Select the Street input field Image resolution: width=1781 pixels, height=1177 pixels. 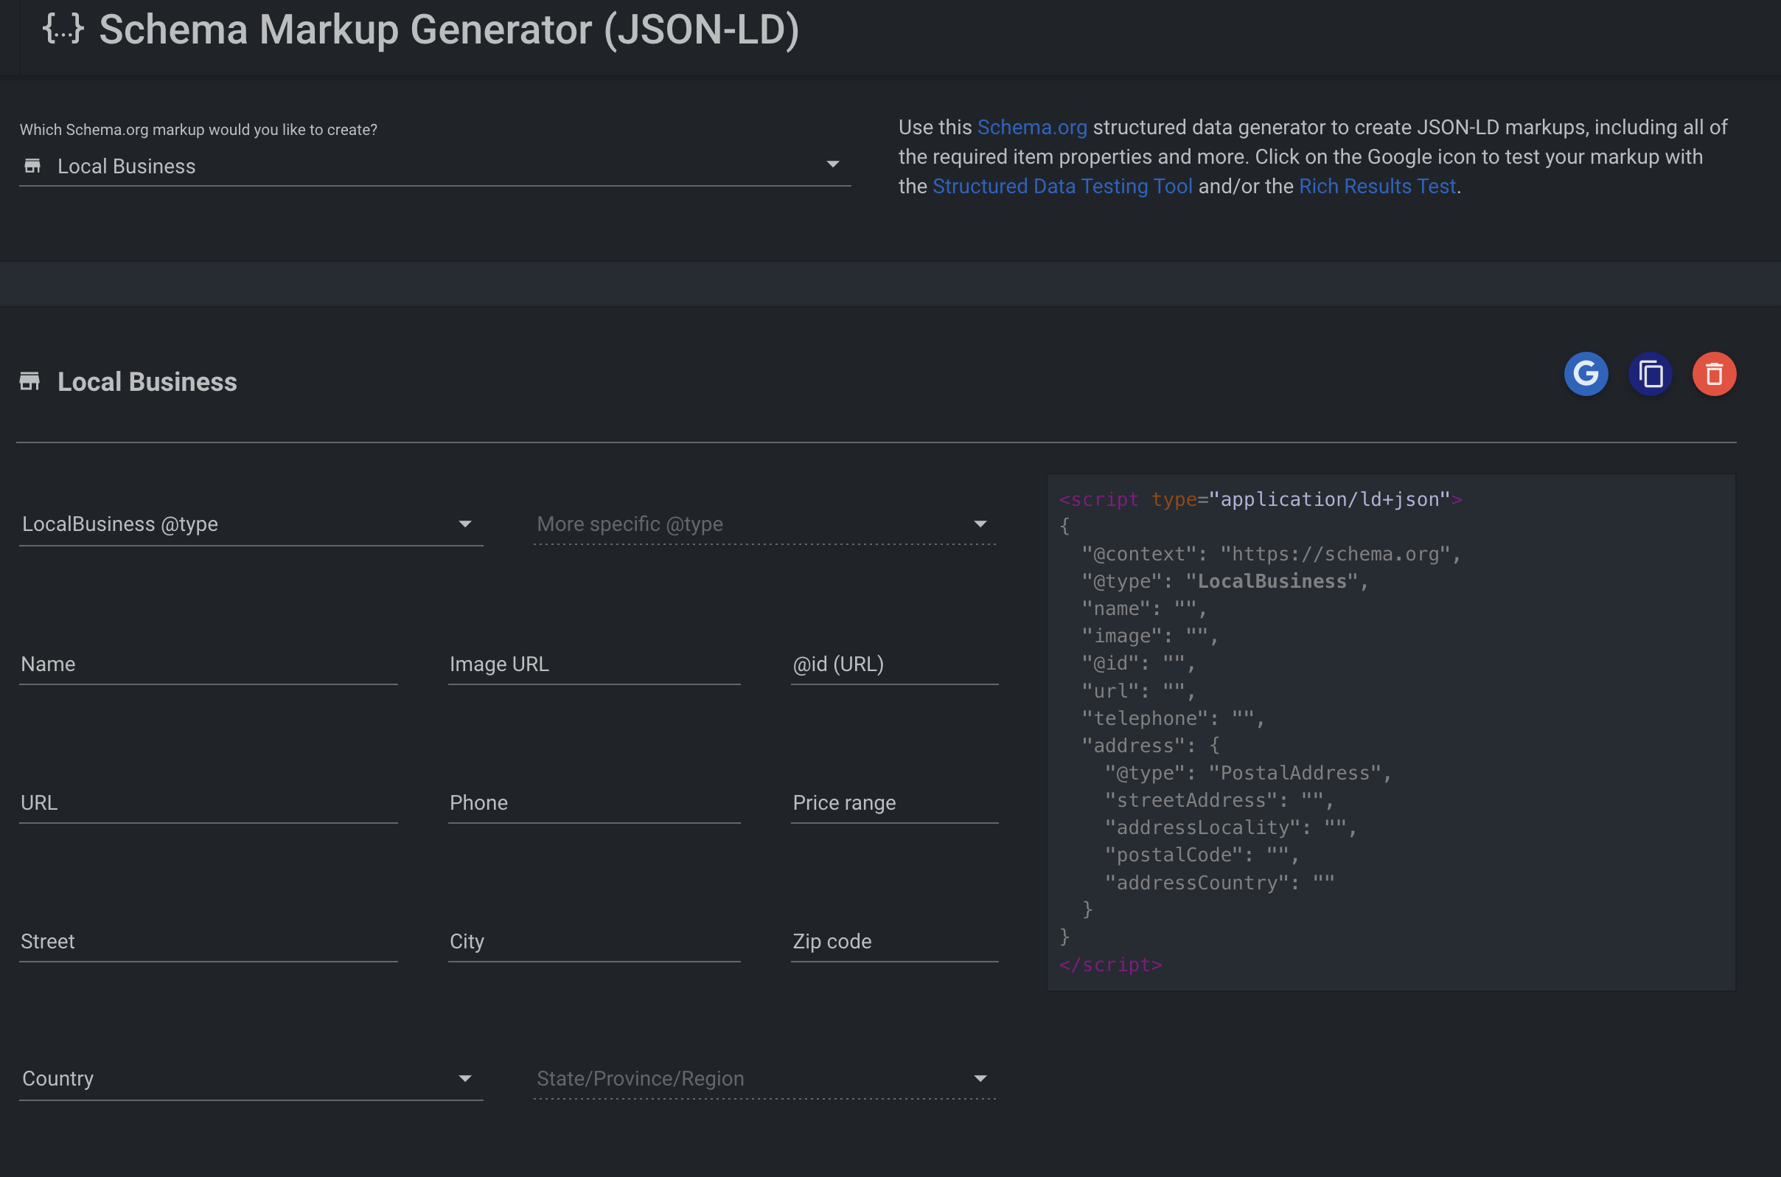209,942
